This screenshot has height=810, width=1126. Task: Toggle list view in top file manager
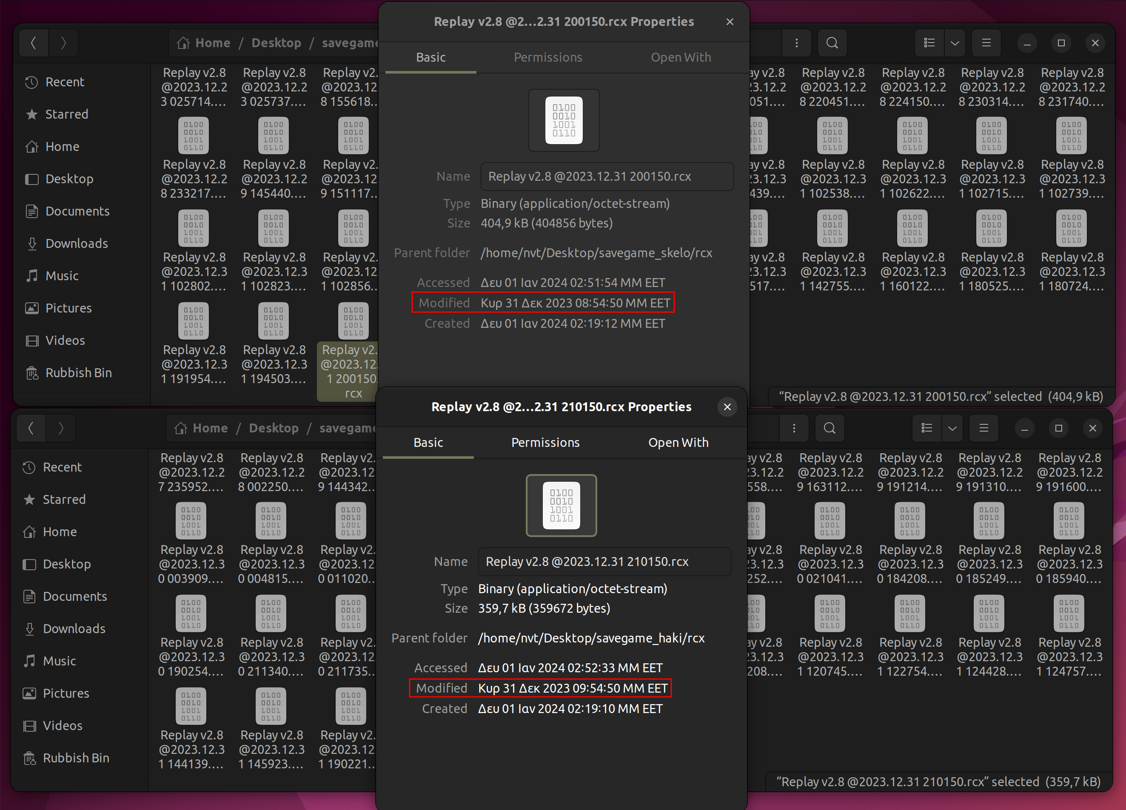(929, 43)
